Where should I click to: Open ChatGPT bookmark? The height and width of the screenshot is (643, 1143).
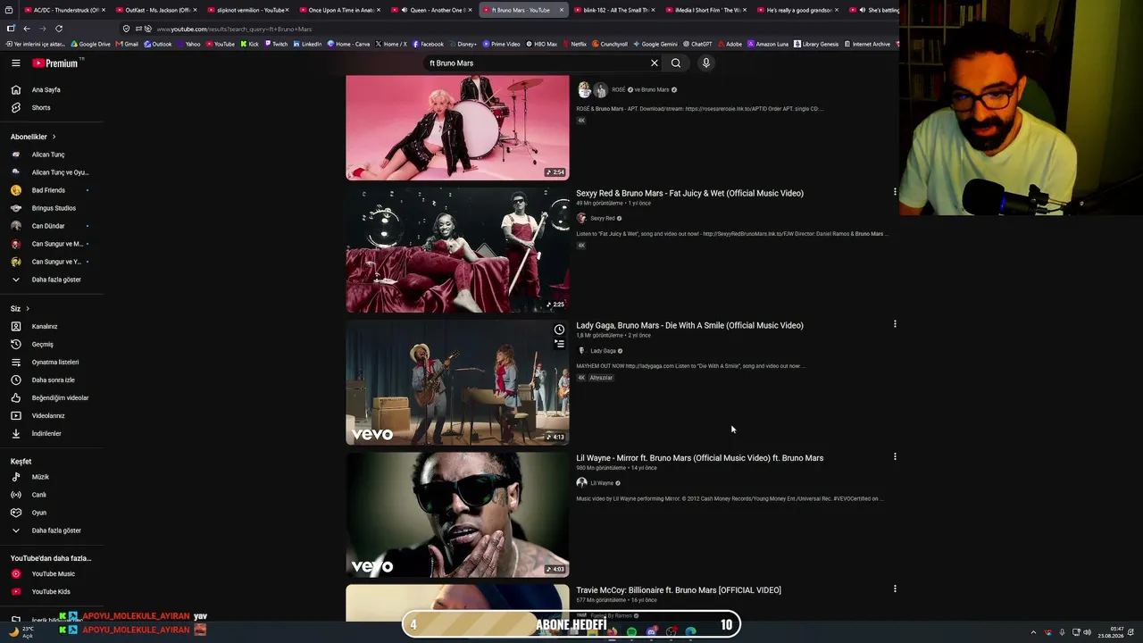coord(697,44)
